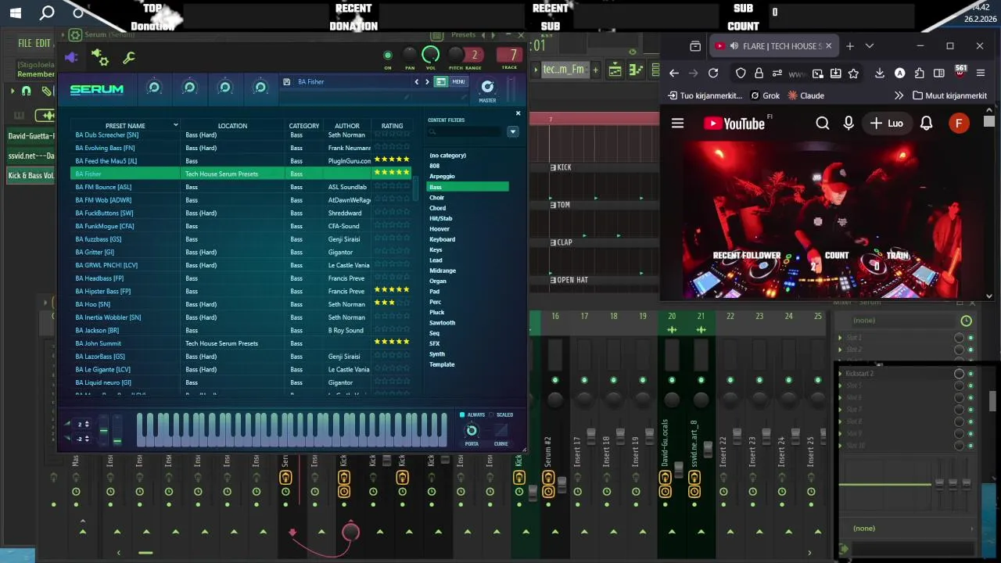Click the picture-in-picture icon in address bar
The height and width of the screenshot is (563, 1001).
(817, 73)
